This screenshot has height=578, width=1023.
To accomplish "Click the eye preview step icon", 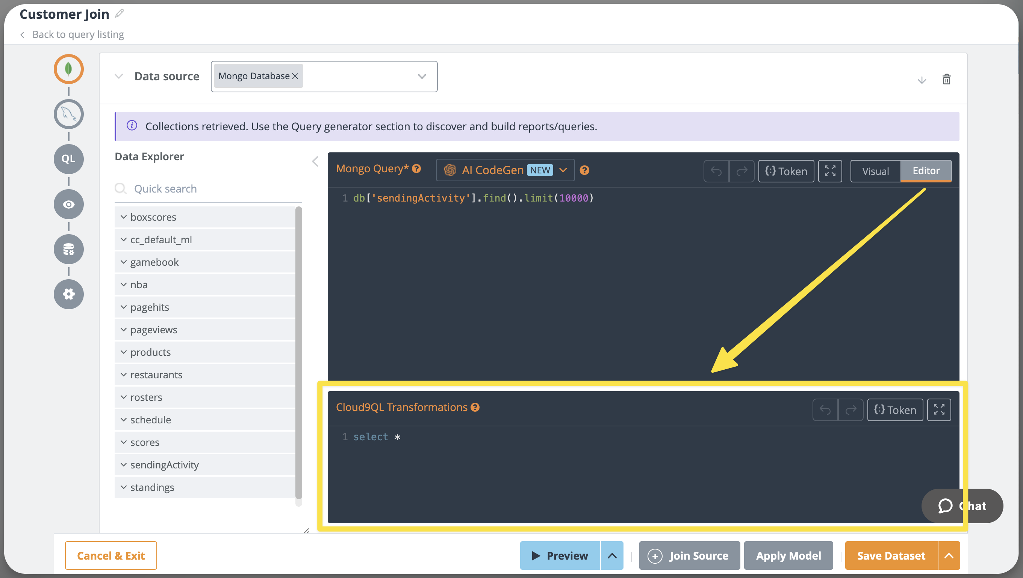I will coord(68,205).
